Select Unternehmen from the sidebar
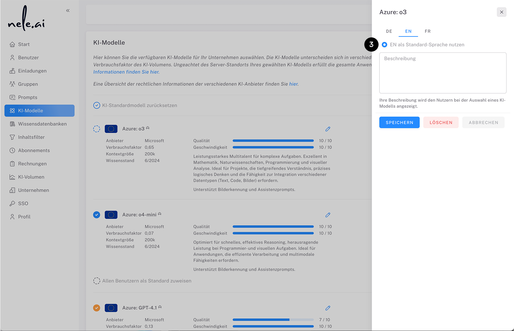This screenshot has width=514, height=331. [x=33, y=190]
